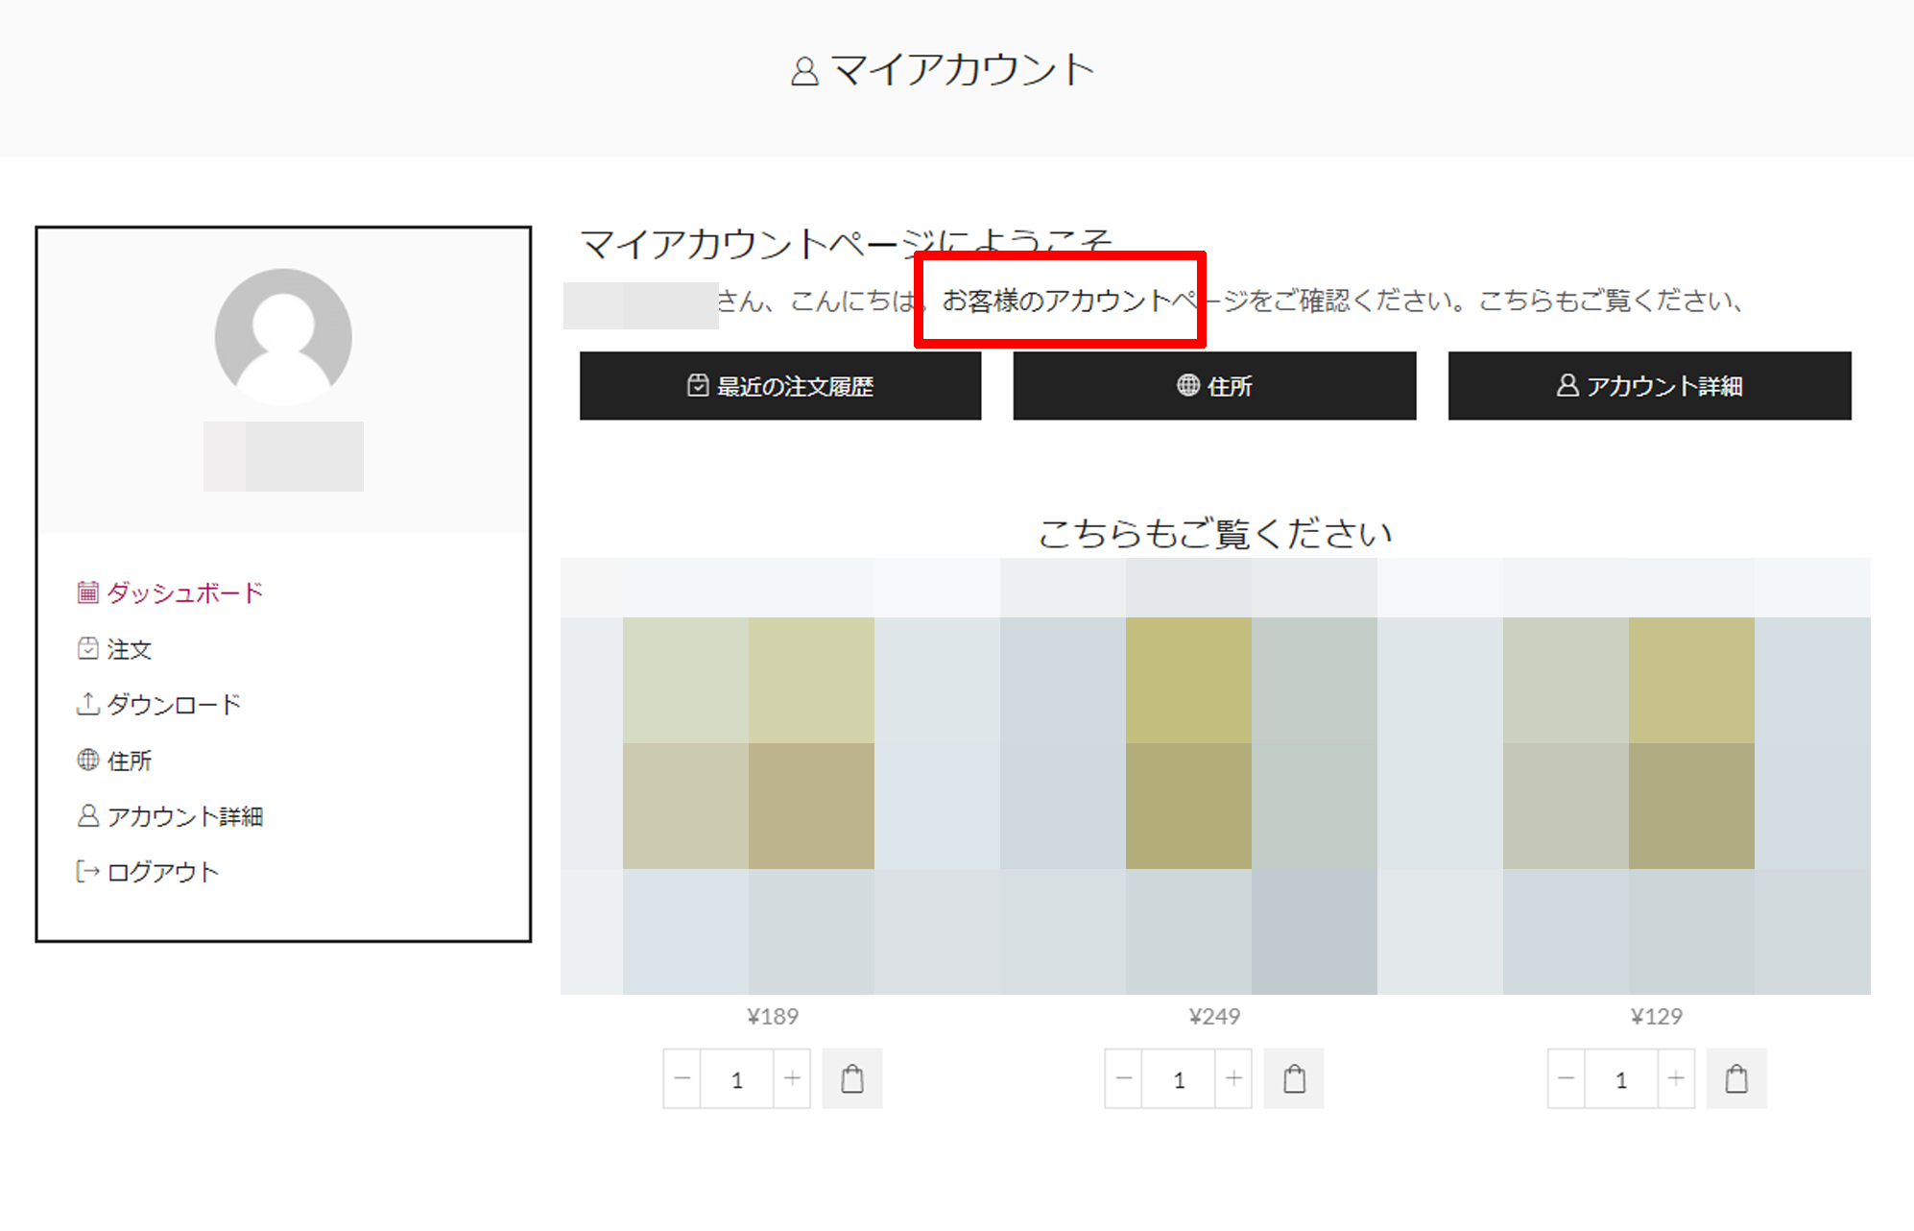Screen dimensions: 1914x1231
Task: Click the globe icon beside sidebar 住所
Action: tap(87, 760)
